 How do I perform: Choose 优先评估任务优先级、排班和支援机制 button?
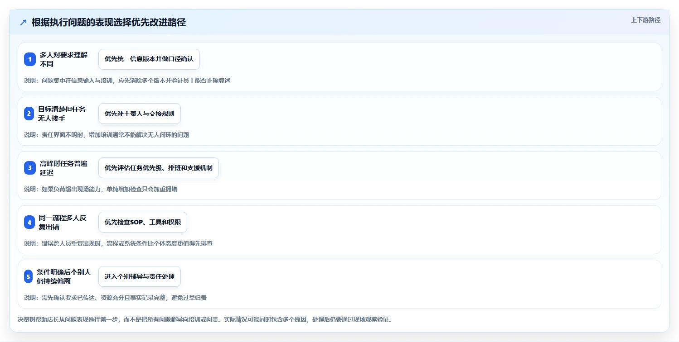click(159, 168)
